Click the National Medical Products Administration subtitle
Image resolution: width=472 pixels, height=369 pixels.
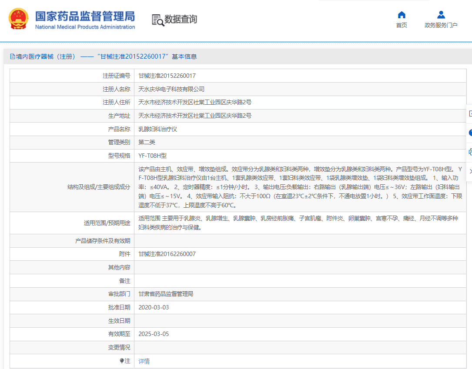(85, 27)
